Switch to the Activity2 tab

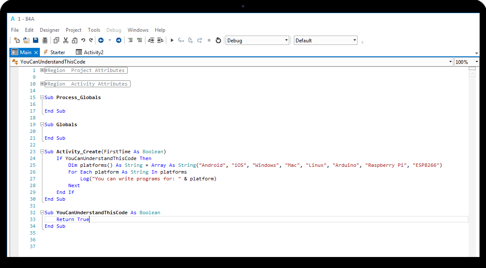click(90, 52)
